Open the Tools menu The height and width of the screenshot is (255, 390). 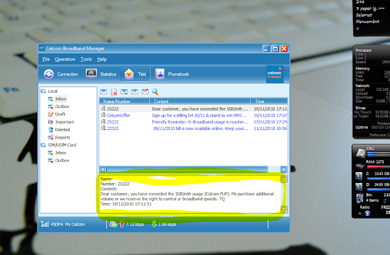click(x=86, y=59)
